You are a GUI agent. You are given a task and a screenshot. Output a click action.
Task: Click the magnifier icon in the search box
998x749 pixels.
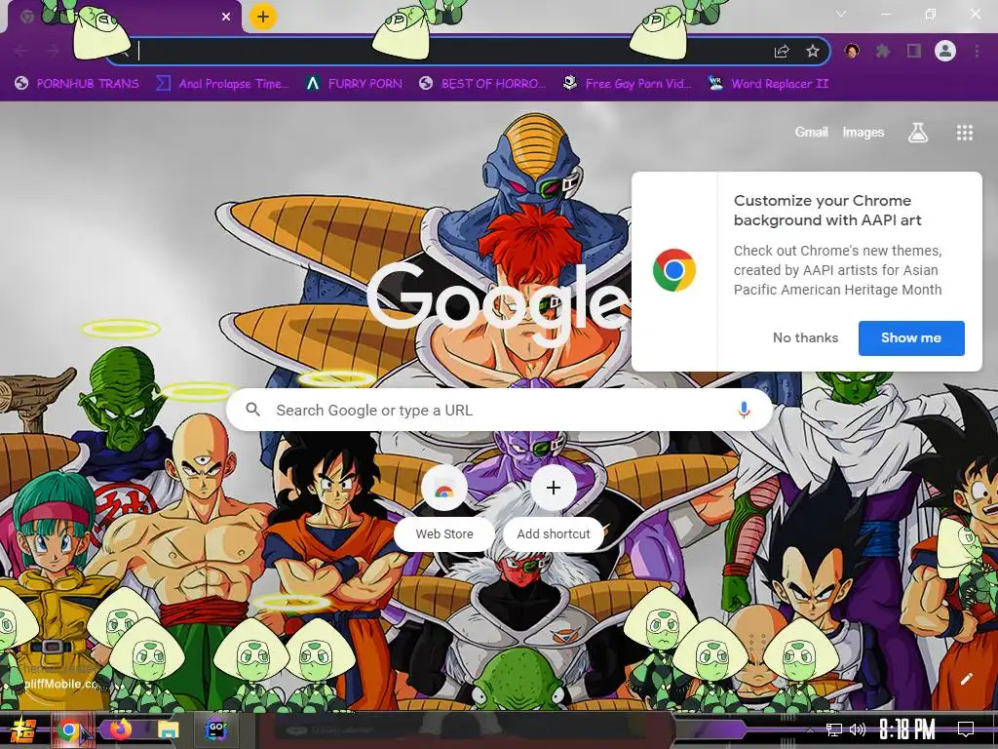(x=252, y=410)
